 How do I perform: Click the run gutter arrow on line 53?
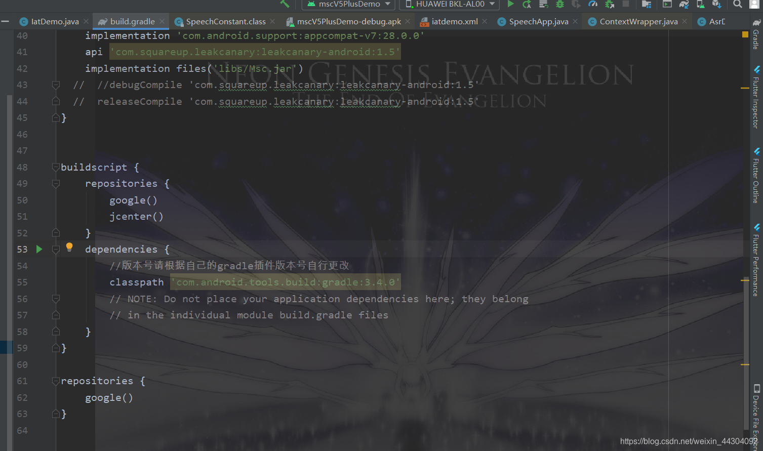click(x=39, y=249)
